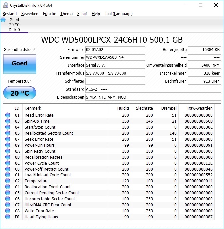
Task: Click the status orb for Reallocated Sectors Count
Action: tap(8, 133)
